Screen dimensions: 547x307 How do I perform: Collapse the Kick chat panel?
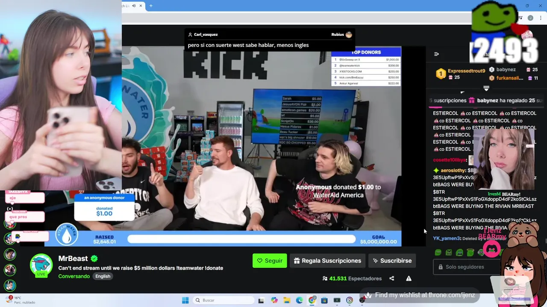coord(436,54)
